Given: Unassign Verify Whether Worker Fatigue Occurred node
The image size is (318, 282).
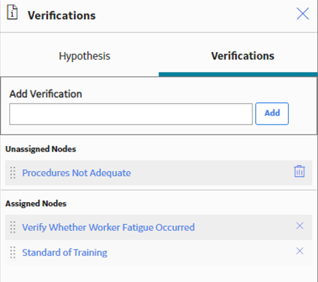Looking at the screenshot, I should pyautogui.click(x=300, y=226).
